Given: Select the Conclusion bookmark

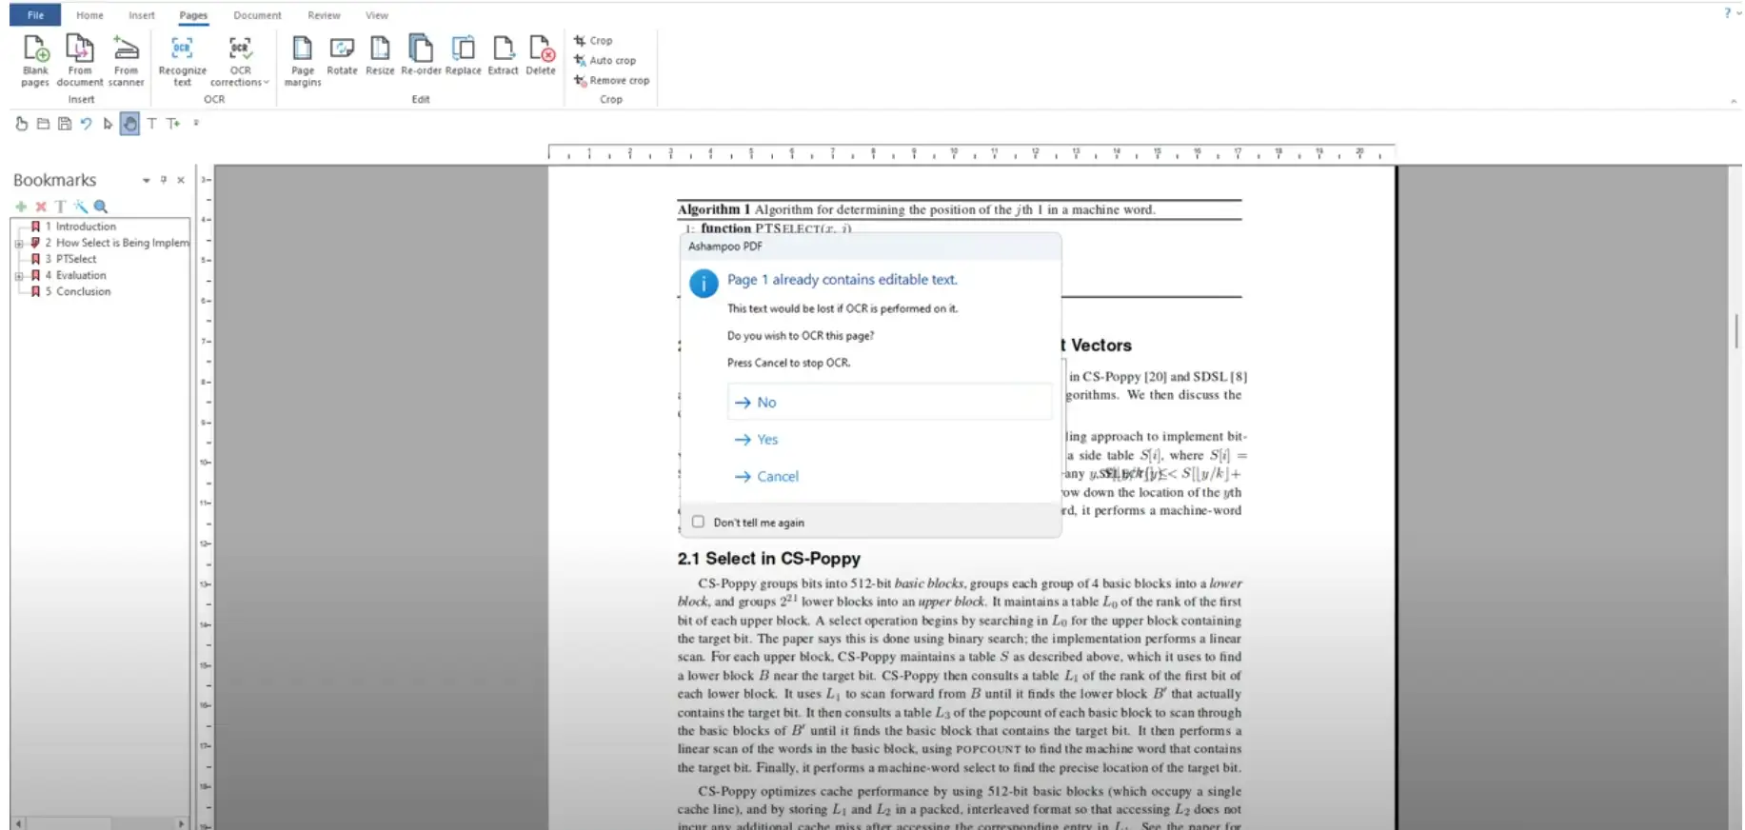Looking at the screenshot, I should [x=83, y=292].
